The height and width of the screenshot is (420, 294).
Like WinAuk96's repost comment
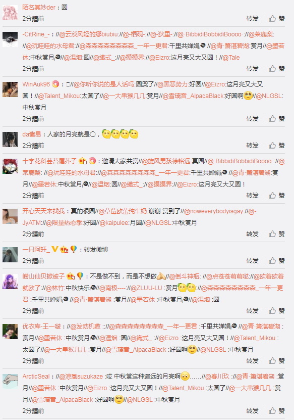277,119
